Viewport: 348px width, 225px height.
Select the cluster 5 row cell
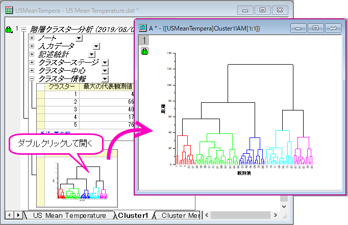(62, 125)
